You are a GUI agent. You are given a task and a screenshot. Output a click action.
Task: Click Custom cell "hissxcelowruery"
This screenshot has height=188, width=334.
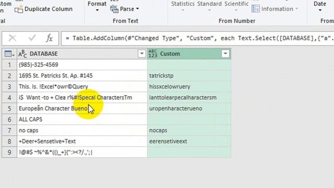click(189, 87)
